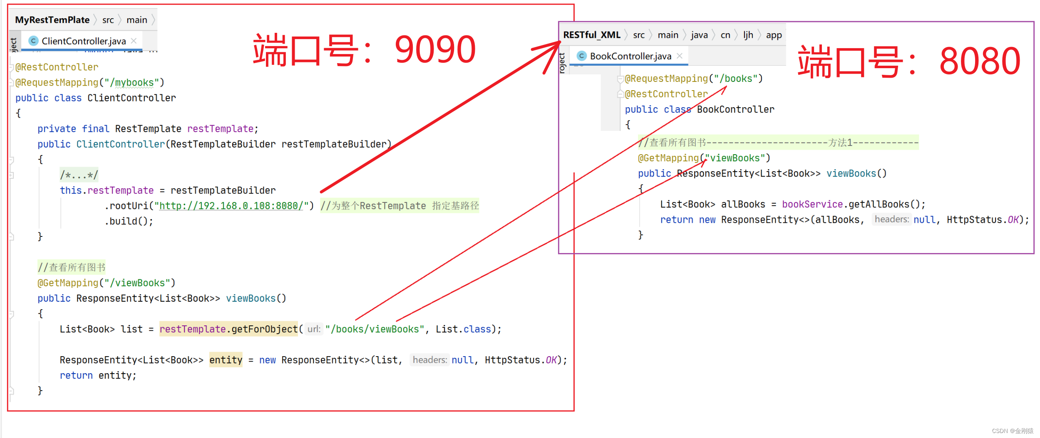Click the MyRestTemPlate breadcrumb
The image size is (1040, 438).
click(x=52, y=20)
